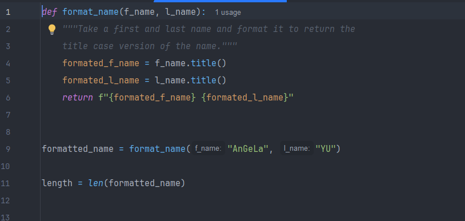Click the 'formatted_name' variable on line 9
Screen dimensions: 465x221
click(x=78, y=149)
